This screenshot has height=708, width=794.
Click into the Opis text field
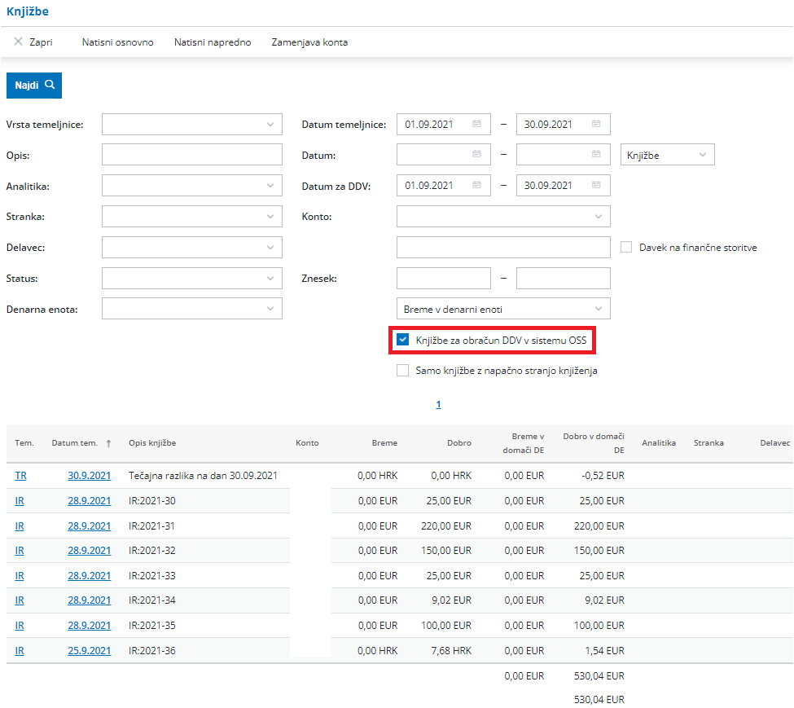click(191, 155)
